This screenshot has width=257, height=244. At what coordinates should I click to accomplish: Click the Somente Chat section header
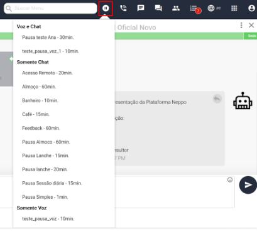click(33, 62)
